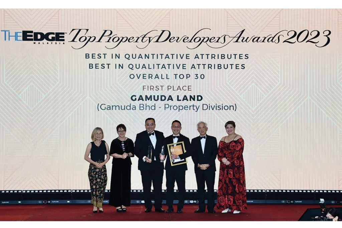Click the black bow tie on leftmost man
The image size is (342, 228).
(151, 134)
